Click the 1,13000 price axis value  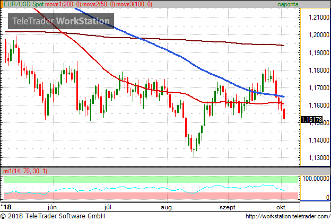pyautogui.click(x=319, y=157)
